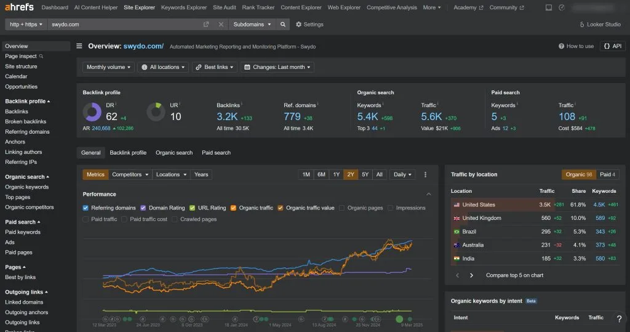Click the large green timeline marker

[x=399, y=319]
